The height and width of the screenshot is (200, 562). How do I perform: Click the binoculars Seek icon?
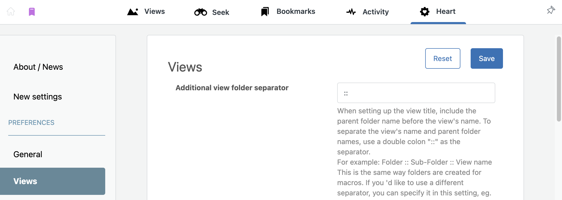click(201, 12)
